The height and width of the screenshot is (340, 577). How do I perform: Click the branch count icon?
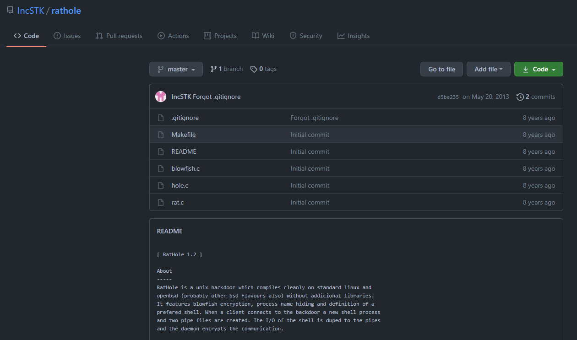point(213,69)
